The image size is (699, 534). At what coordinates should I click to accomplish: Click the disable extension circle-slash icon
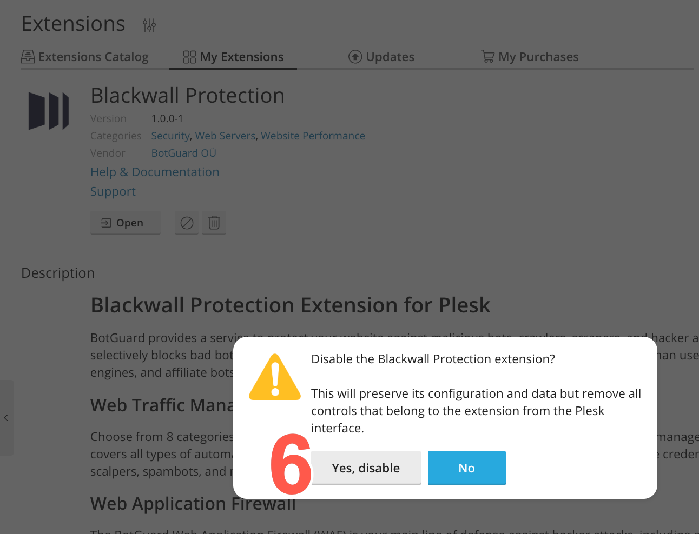click(187, 223)
